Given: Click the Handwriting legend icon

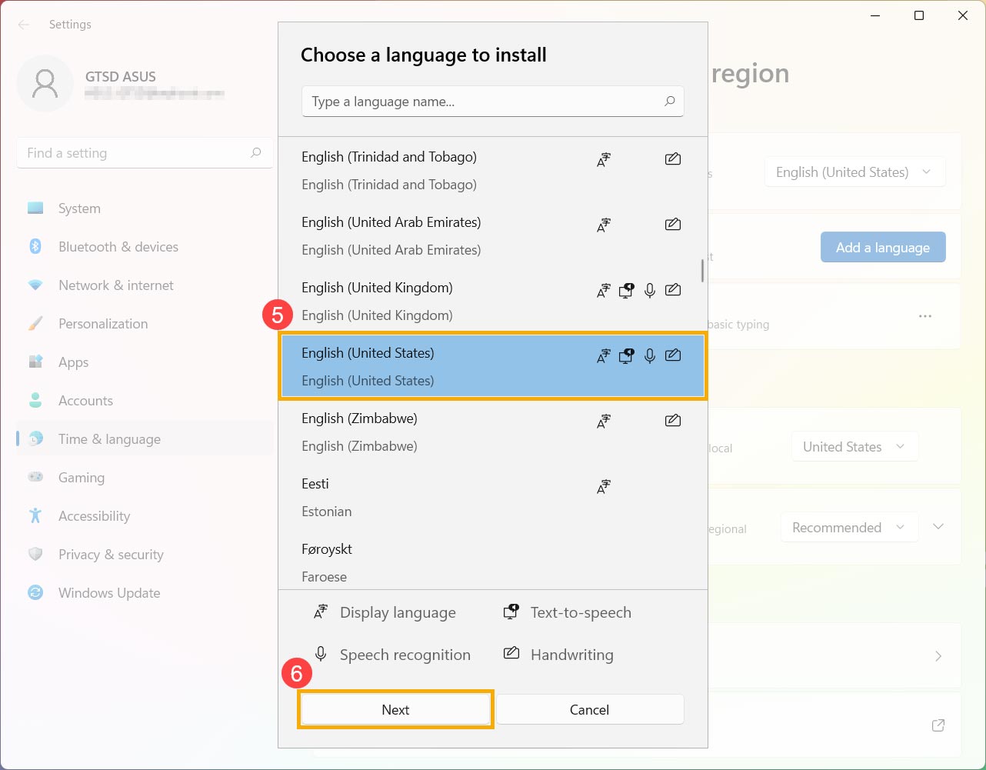Looking at the screenshot, I should tap(511, 654).
